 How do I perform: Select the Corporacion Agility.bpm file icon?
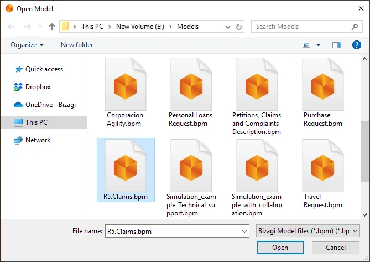coord(126,84)
